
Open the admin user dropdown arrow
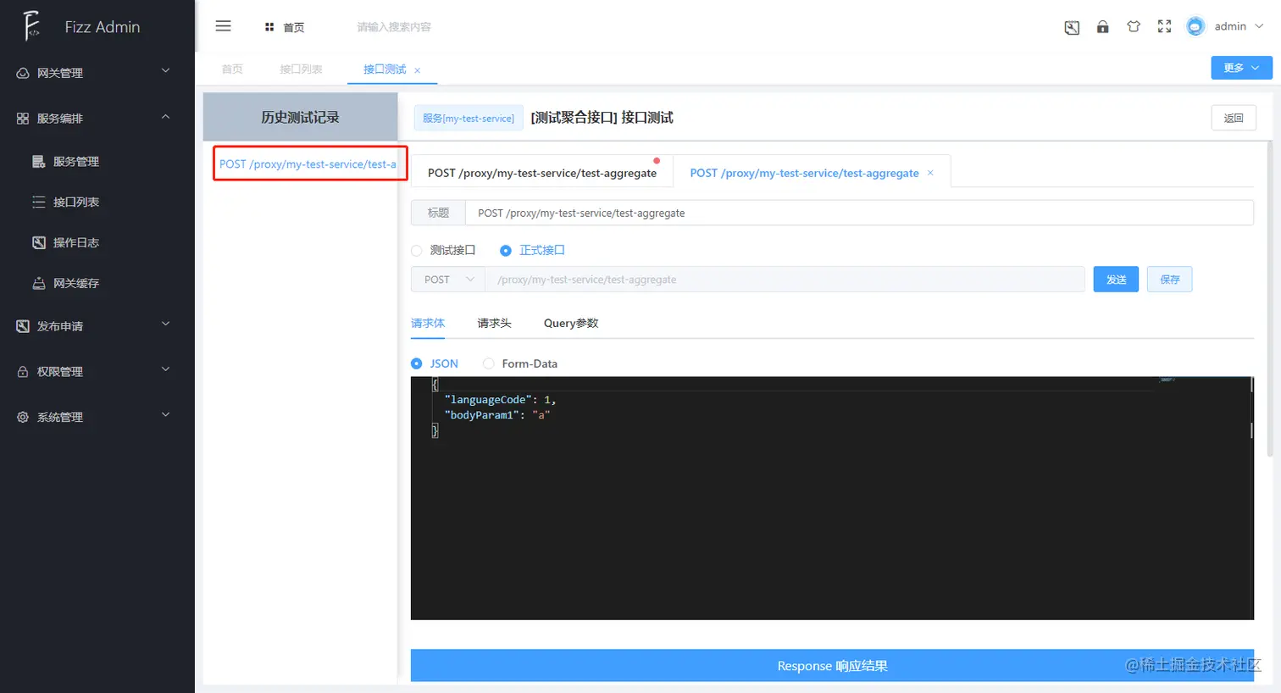(x=1259, y=26)
